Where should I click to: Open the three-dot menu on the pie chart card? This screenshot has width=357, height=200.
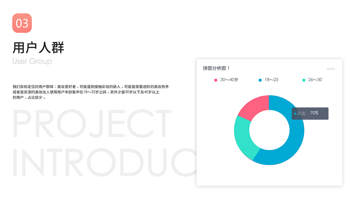pyautogui.click(x=331, y=69)
